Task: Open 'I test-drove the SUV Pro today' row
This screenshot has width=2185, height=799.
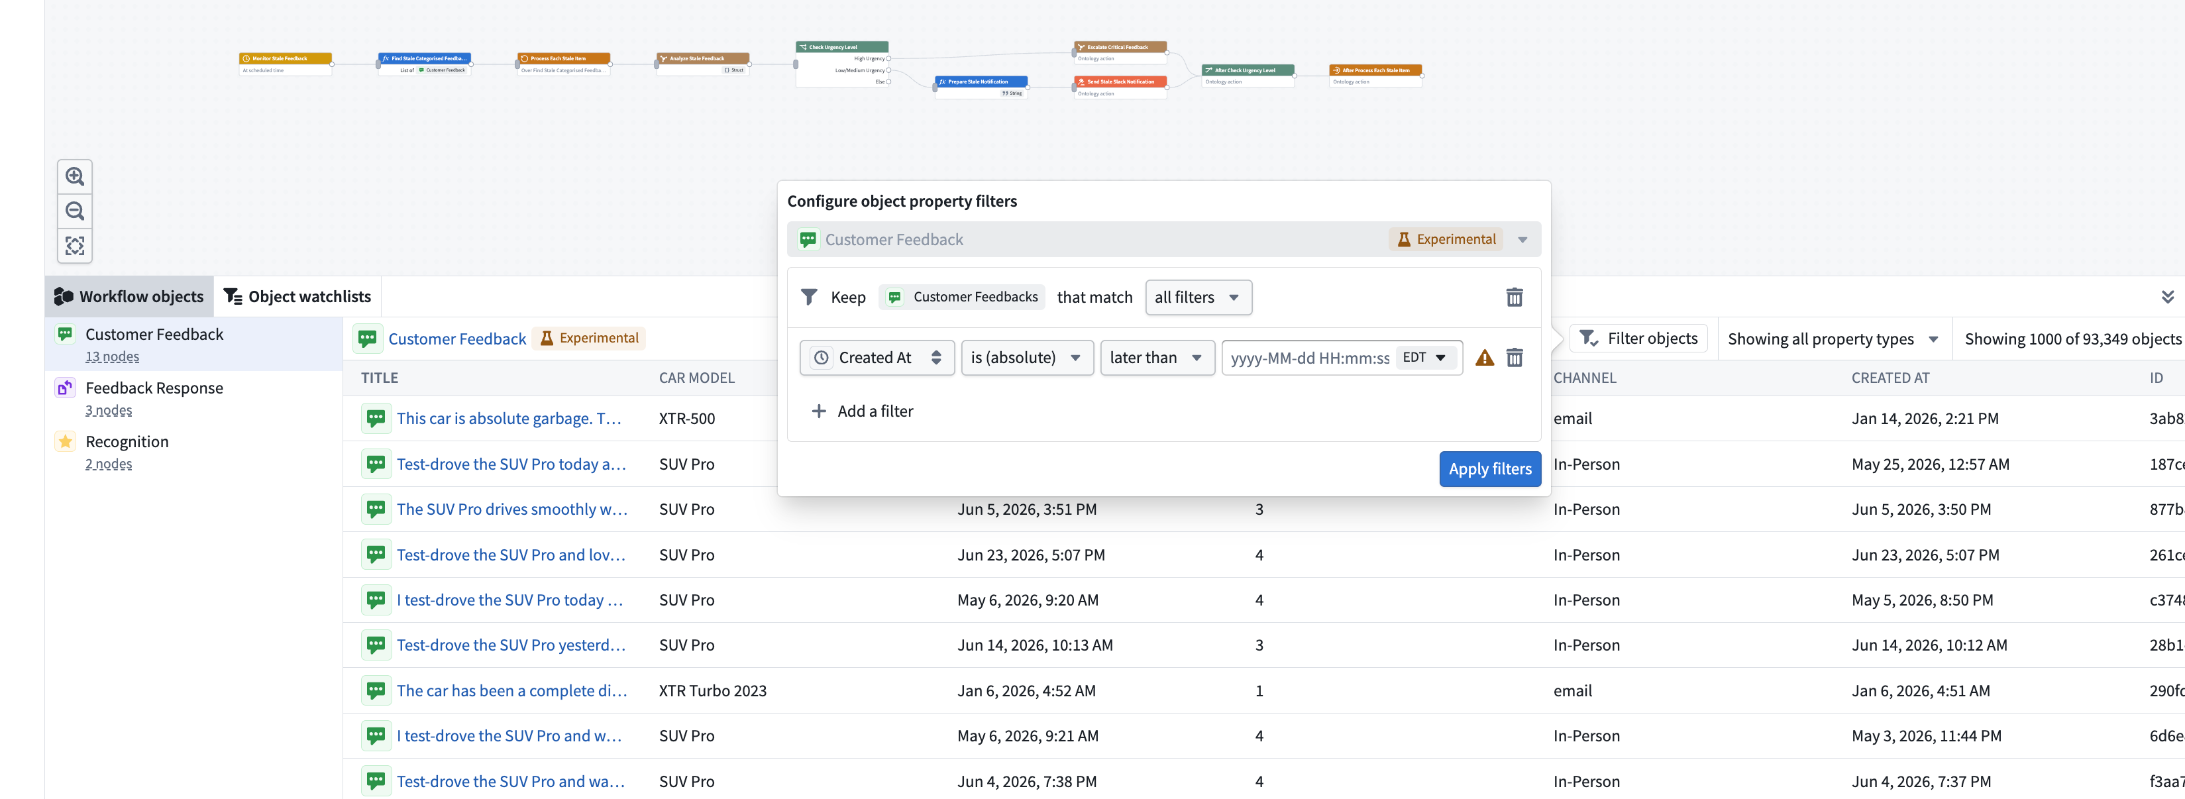Action: coord(509,600)
